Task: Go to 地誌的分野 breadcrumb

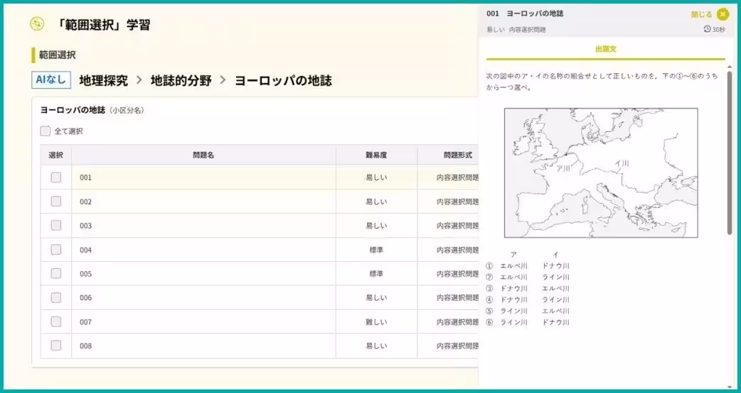Action: pos(181,81)
